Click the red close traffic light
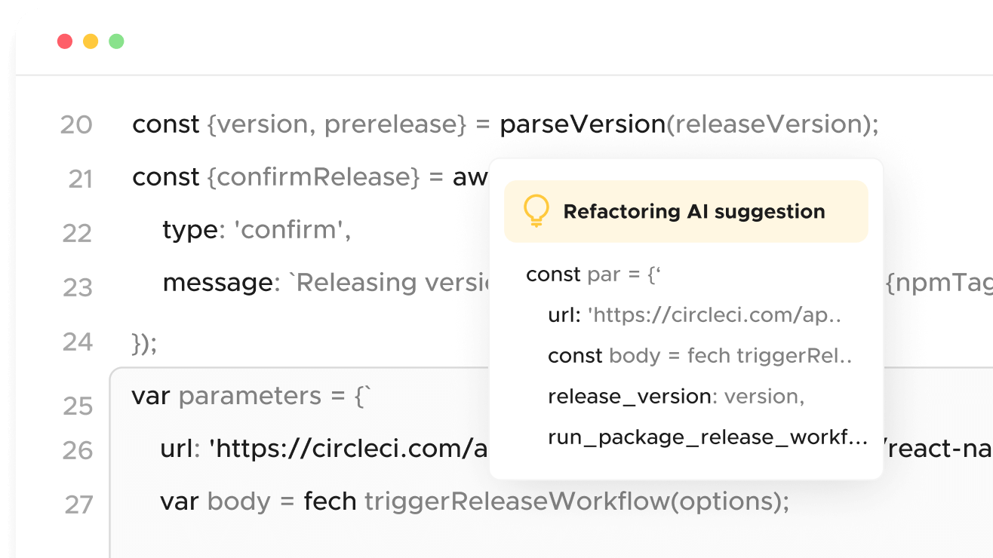Screen dimensions: 993x558 (x=64, y=41)
